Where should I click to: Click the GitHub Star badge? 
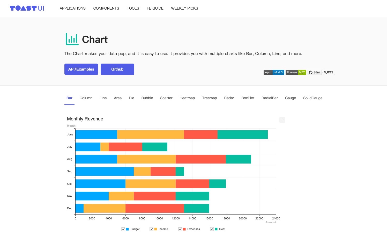[x=315, y=72]
